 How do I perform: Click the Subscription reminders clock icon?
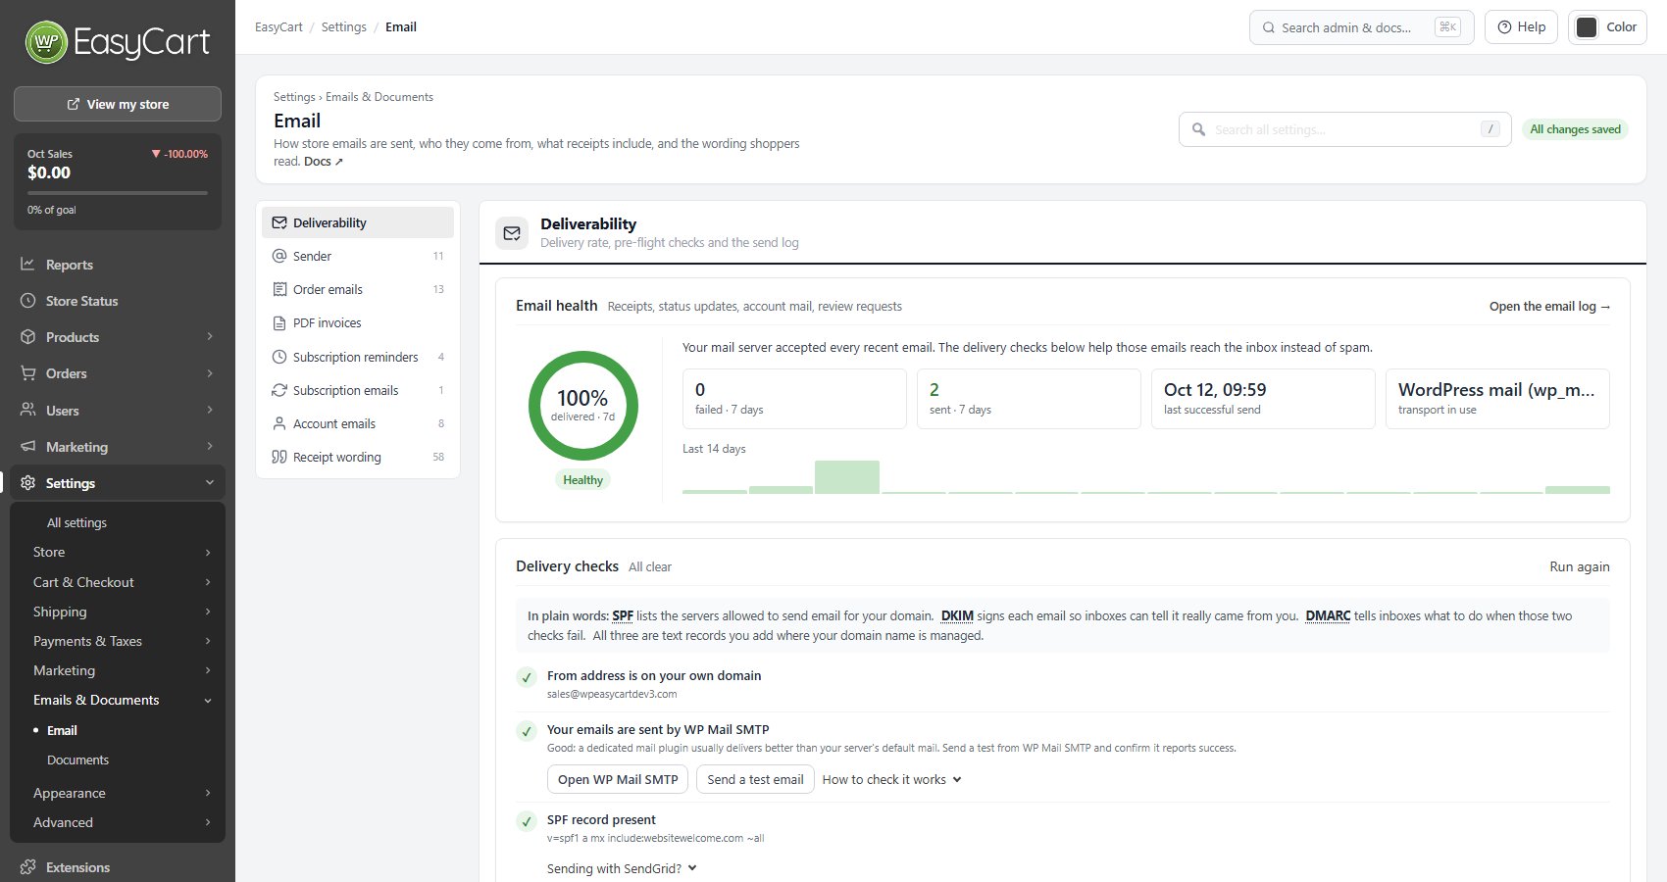[x=279, y=357]
